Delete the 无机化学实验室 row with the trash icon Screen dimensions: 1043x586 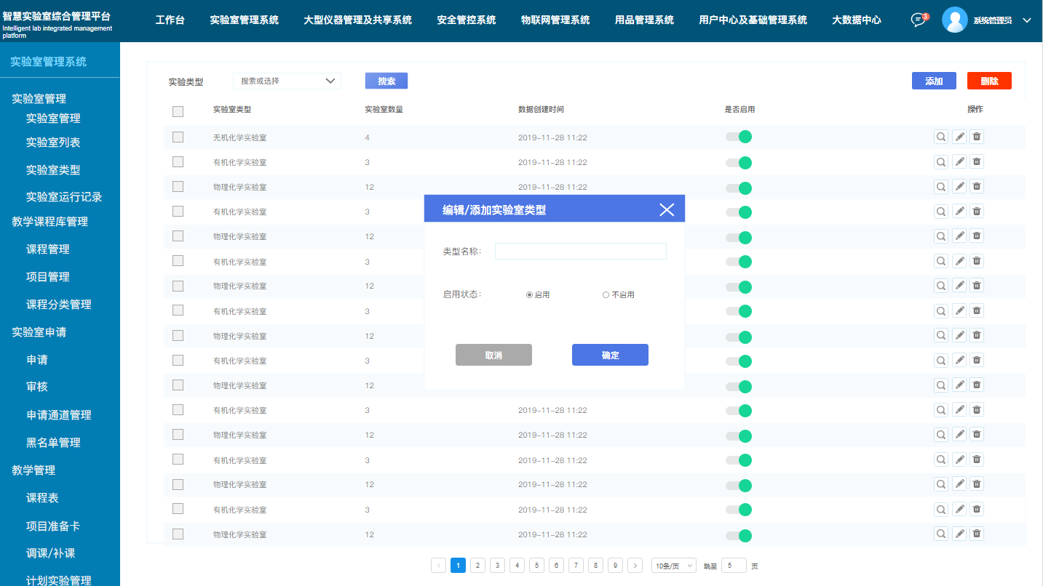click(x=977, y=137)
